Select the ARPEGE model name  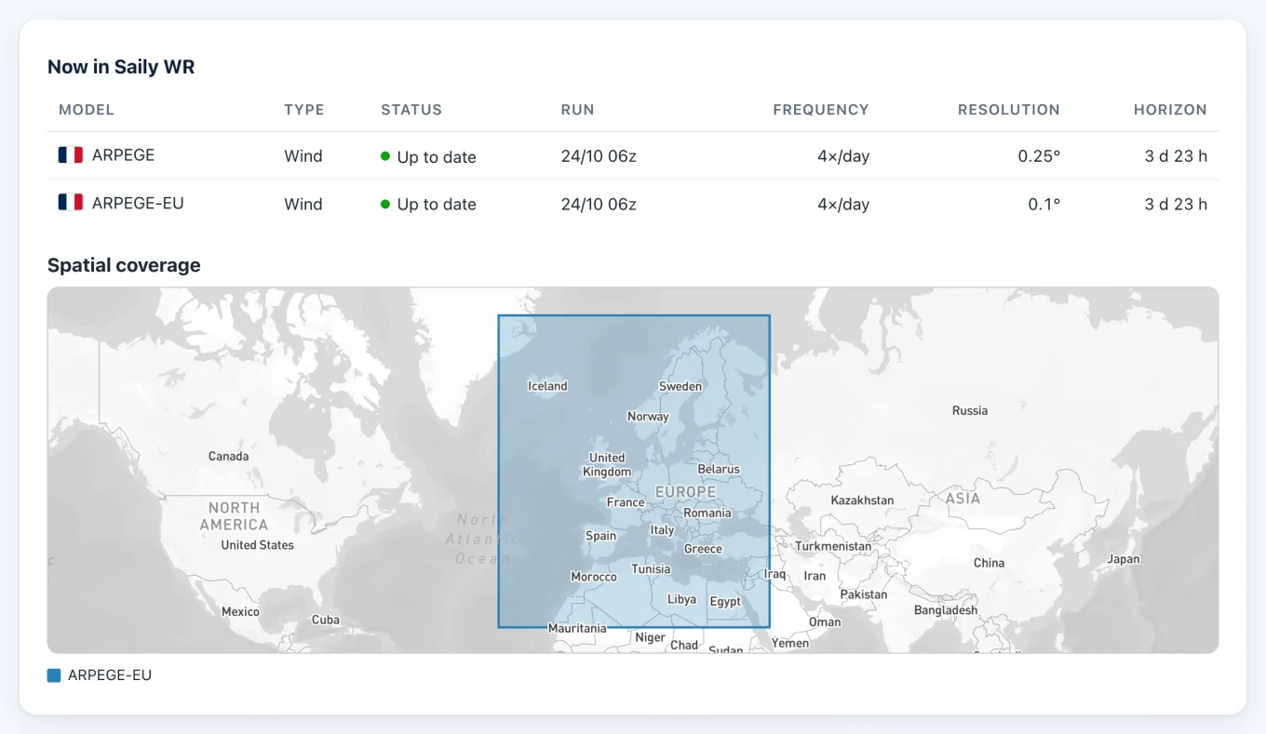pyautogui.click(x=123, y=155)
